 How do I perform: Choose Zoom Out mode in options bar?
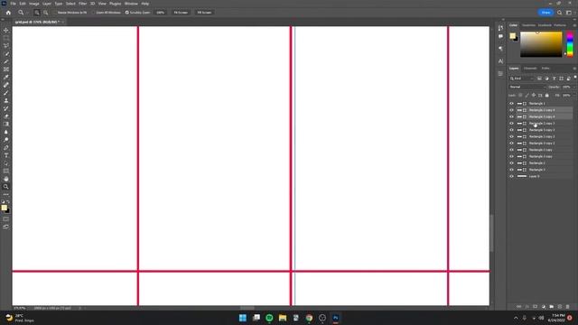click(46, 13)
